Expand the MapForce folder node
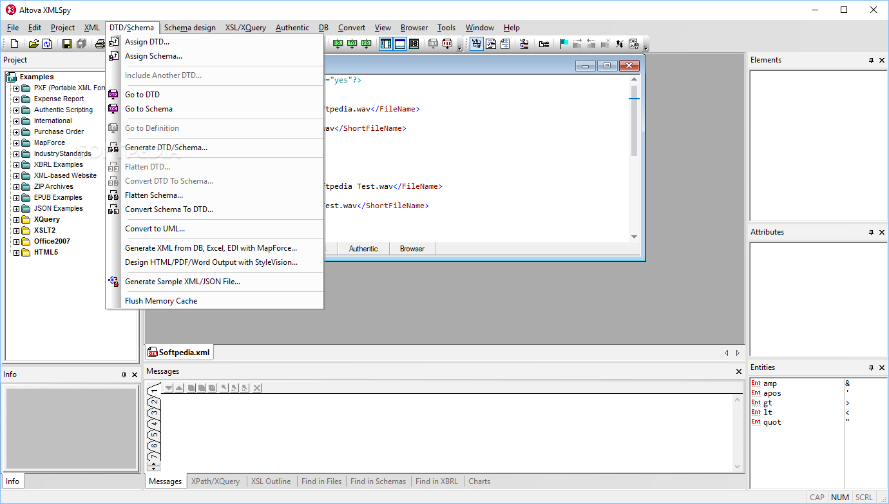 tap(17, 143)
